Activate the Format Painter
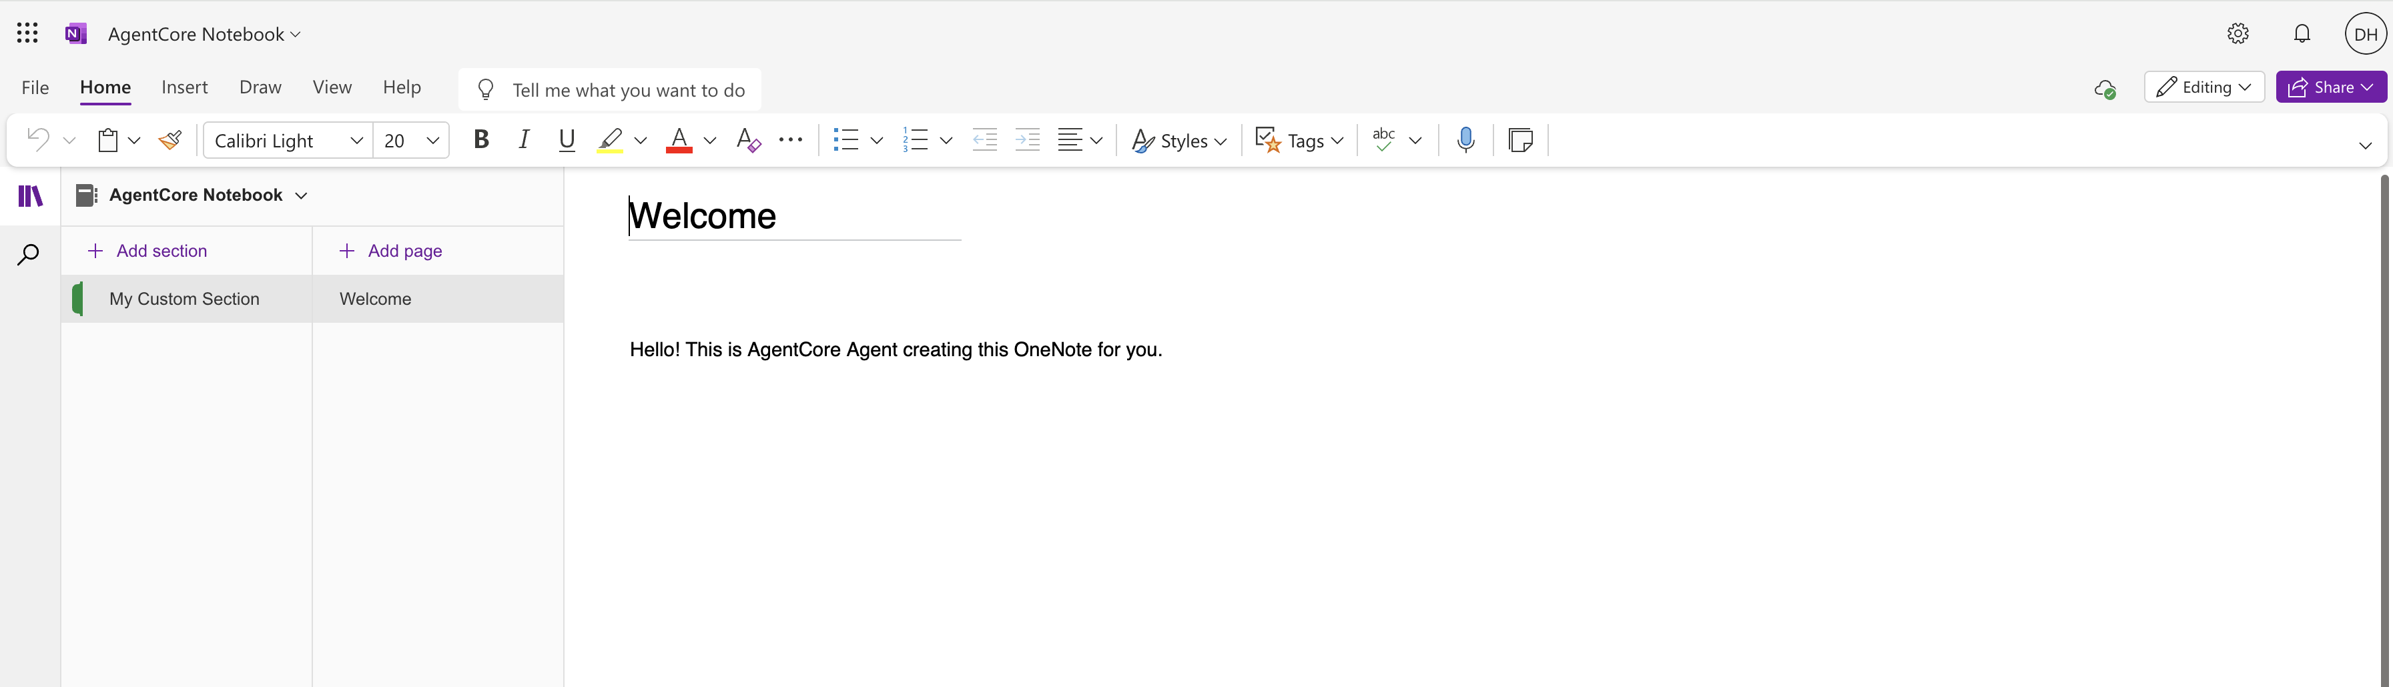 tap(170, 140)
